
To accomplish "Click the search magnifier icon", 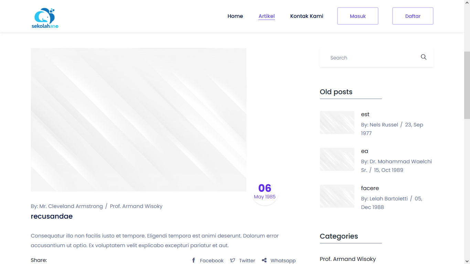I will [424, 57].
